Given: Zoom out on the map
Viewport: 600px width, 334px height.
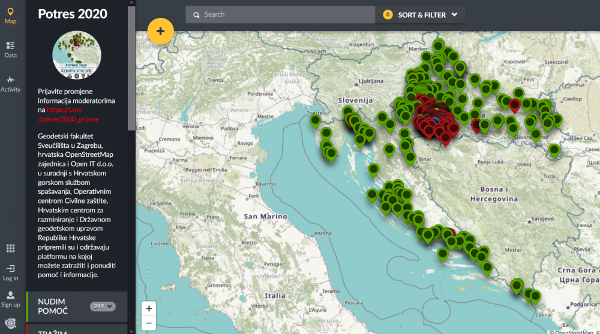Looking at the screenshot, I should tap(149, 323).
